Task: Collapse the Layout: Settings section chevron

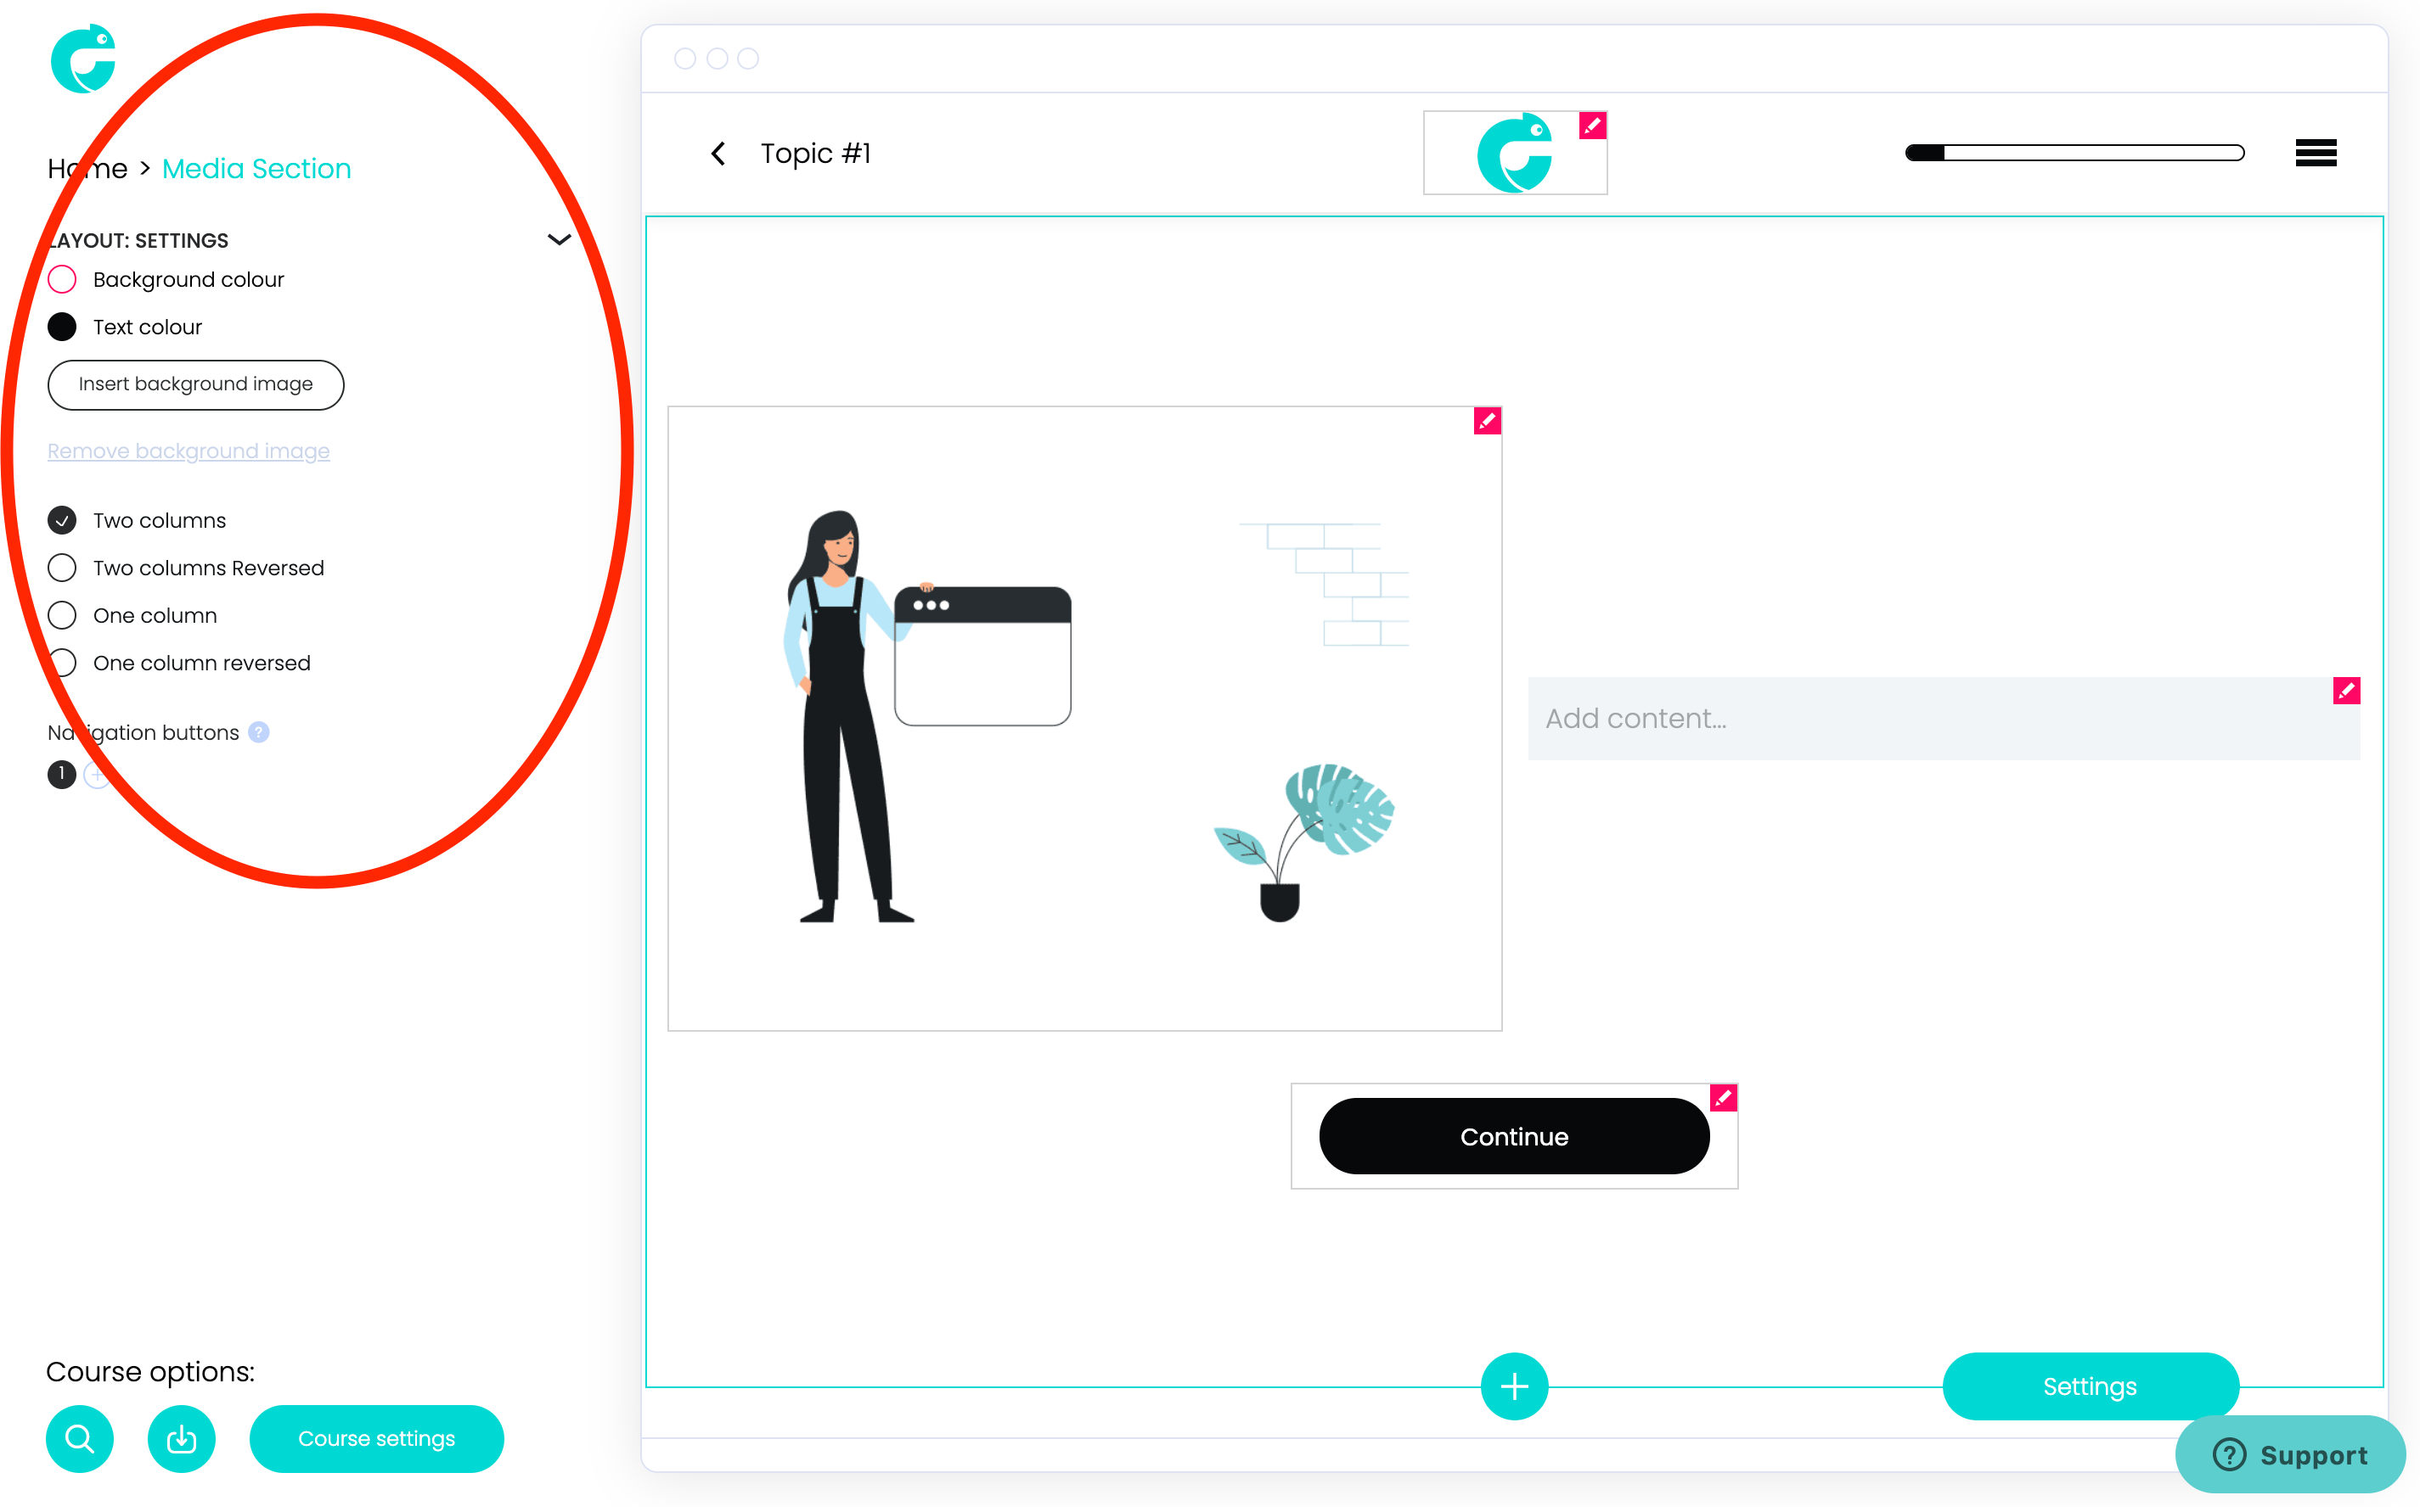Action: point(559,239)
